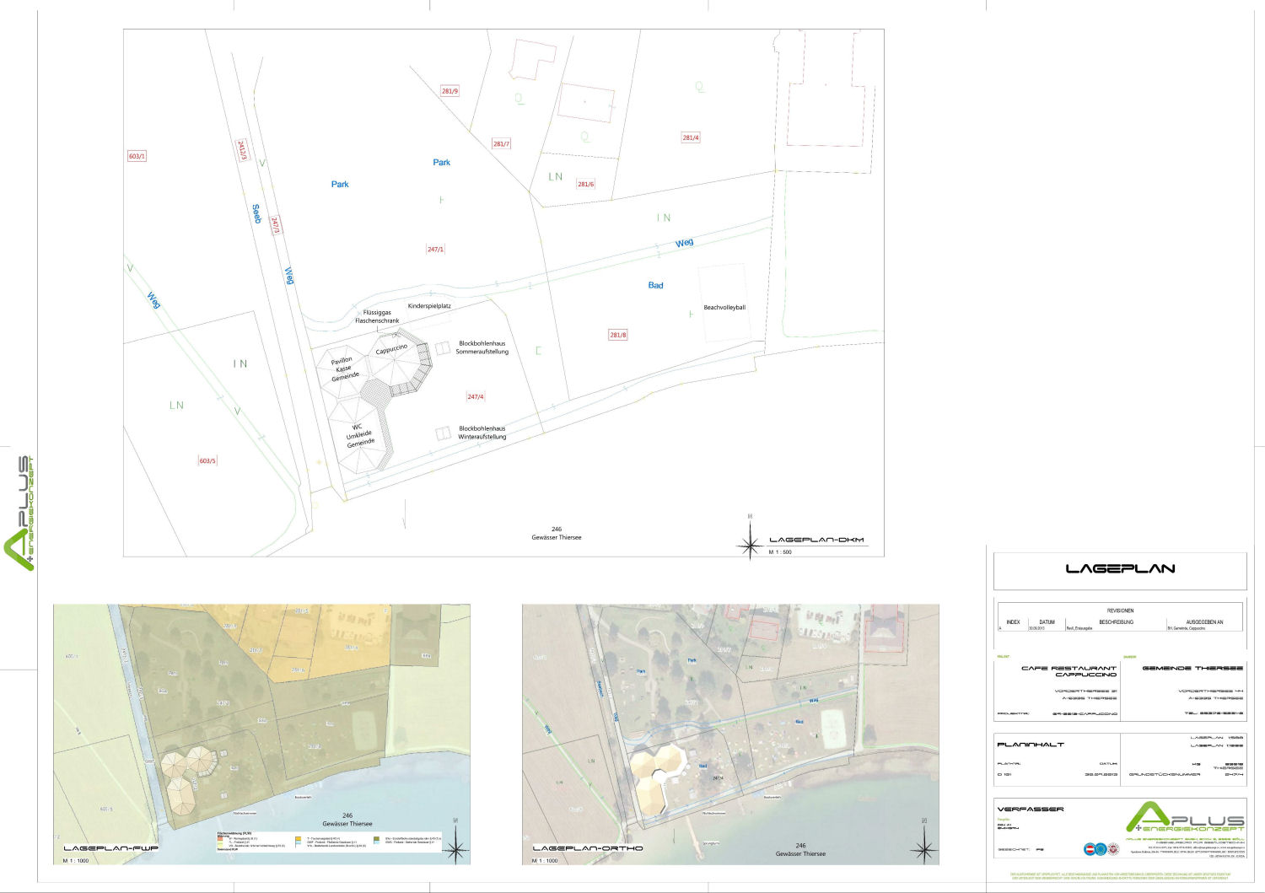Click the 'VERFASSER' heading

pyautogui.click(x=1031, y=809)
